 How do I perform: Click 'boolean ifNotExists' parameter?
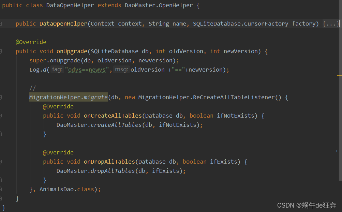tap(222, 116)
